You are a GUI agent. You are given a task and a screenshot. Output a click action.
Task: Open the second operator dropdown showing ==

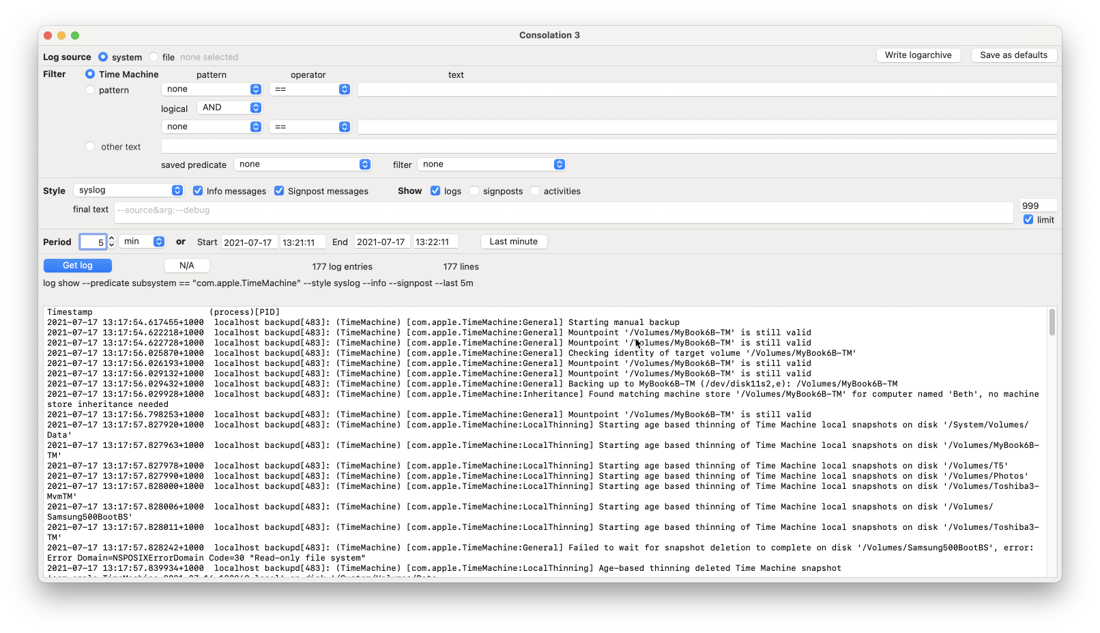pos(310,126)
